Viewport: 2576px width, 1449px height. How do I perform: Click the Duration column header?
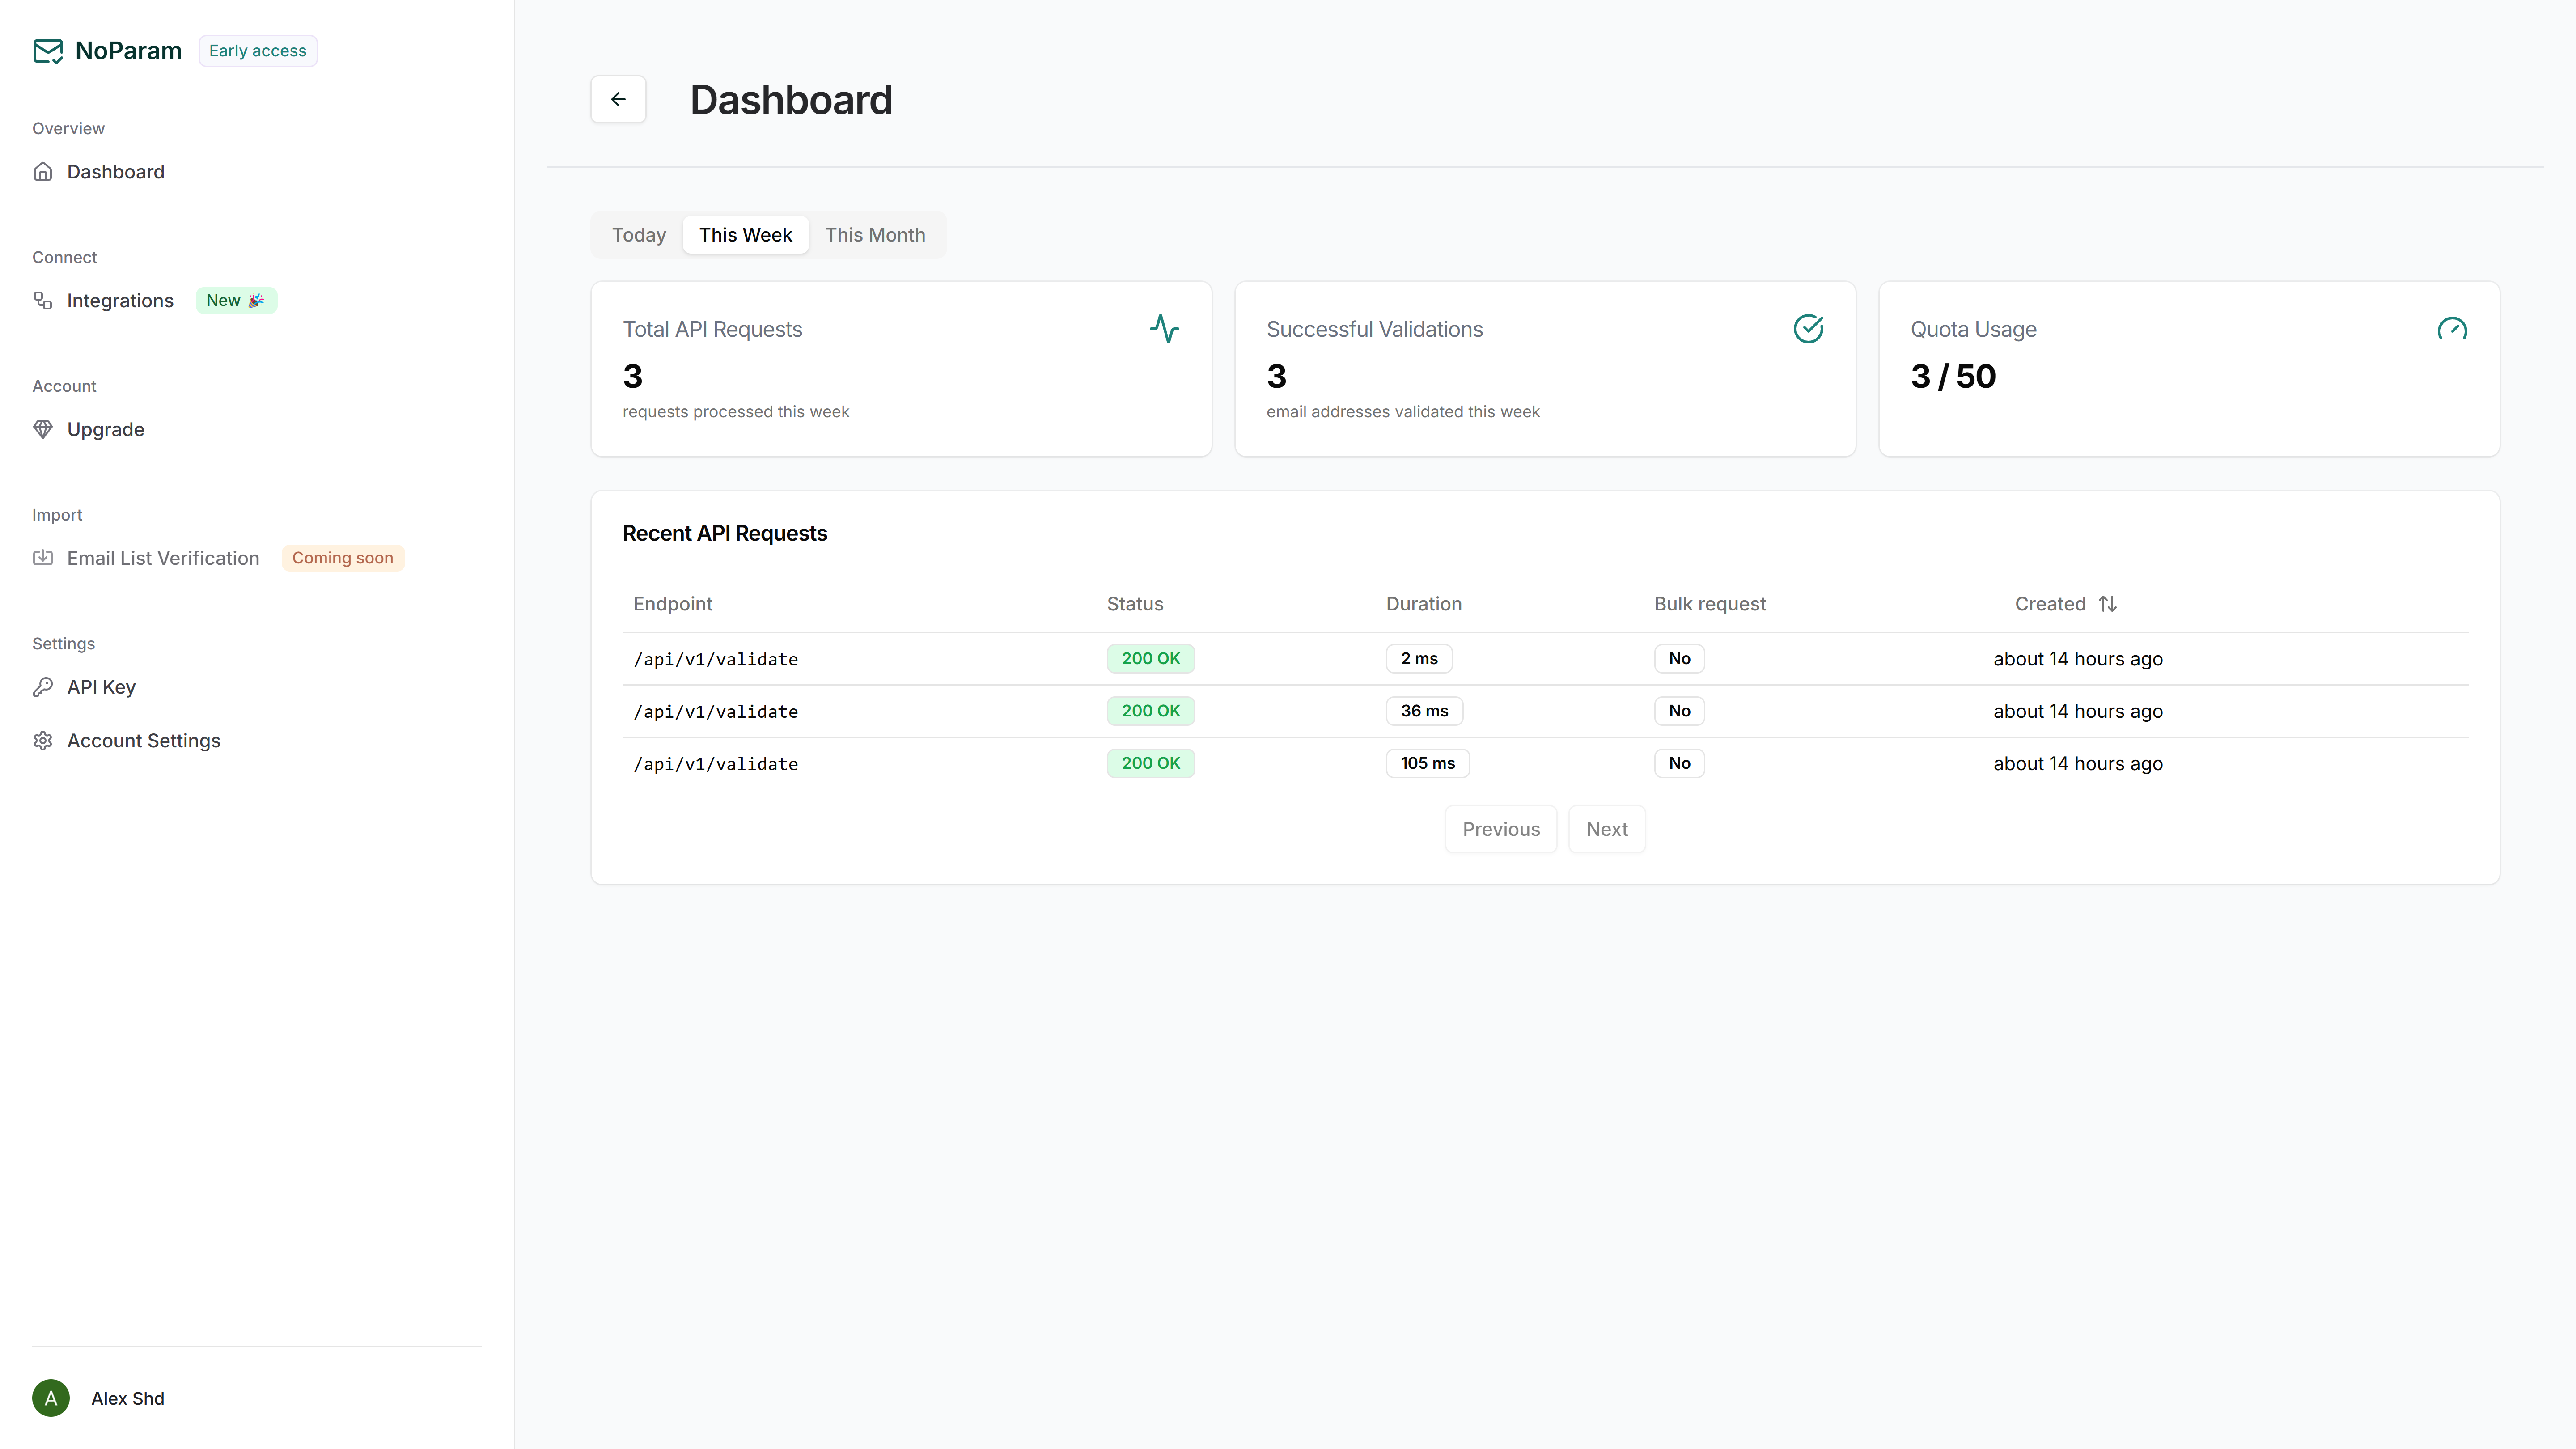tap(1424, 604)
